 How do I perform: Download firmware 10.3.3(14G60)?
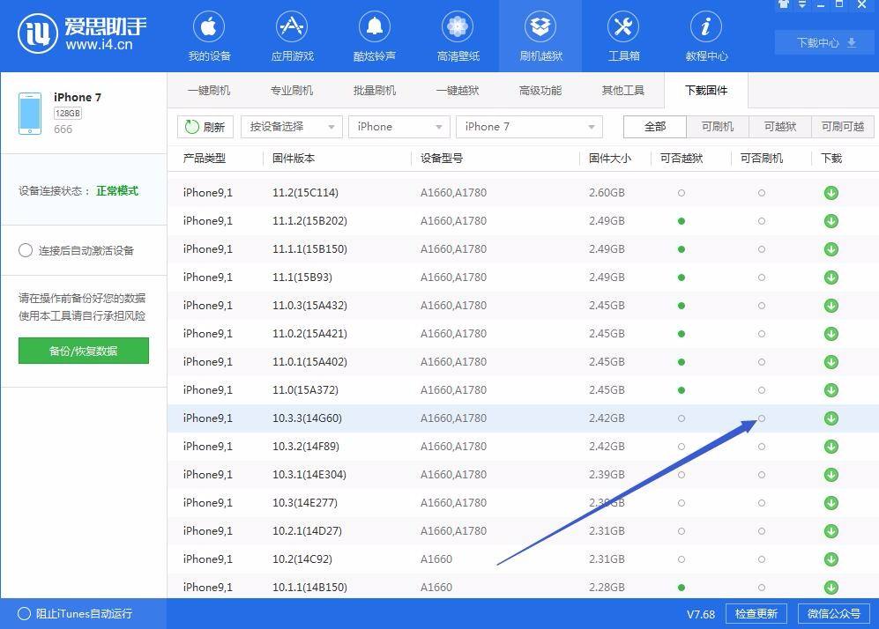[x=831, y=418]
